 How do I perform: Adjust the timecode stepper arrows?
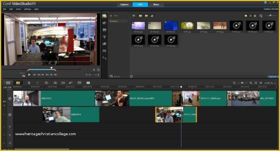(98, 75)
